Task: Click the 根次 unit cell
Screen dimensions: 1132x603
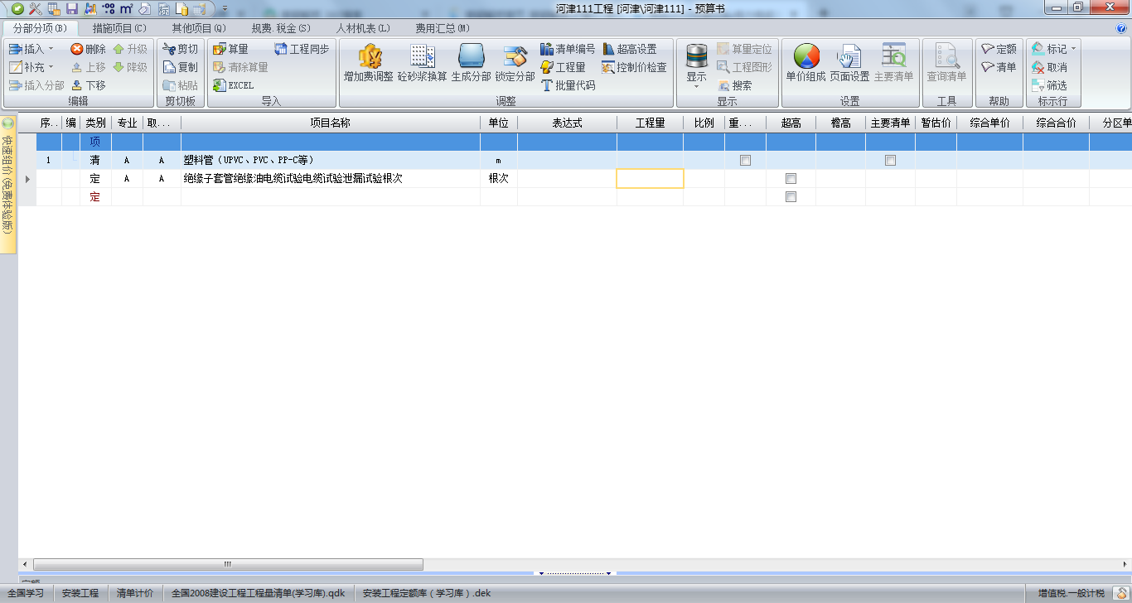Action: 499,178
